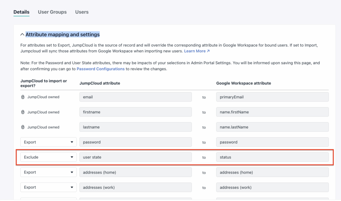Image resolution: width=341 pixels, height=201 pixels.
Task: Click the "to" label in user state row
Action: 204,157
